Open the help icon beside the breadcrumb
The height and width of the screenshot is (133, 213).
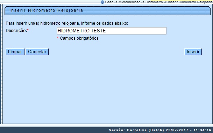tap(102, 2)
